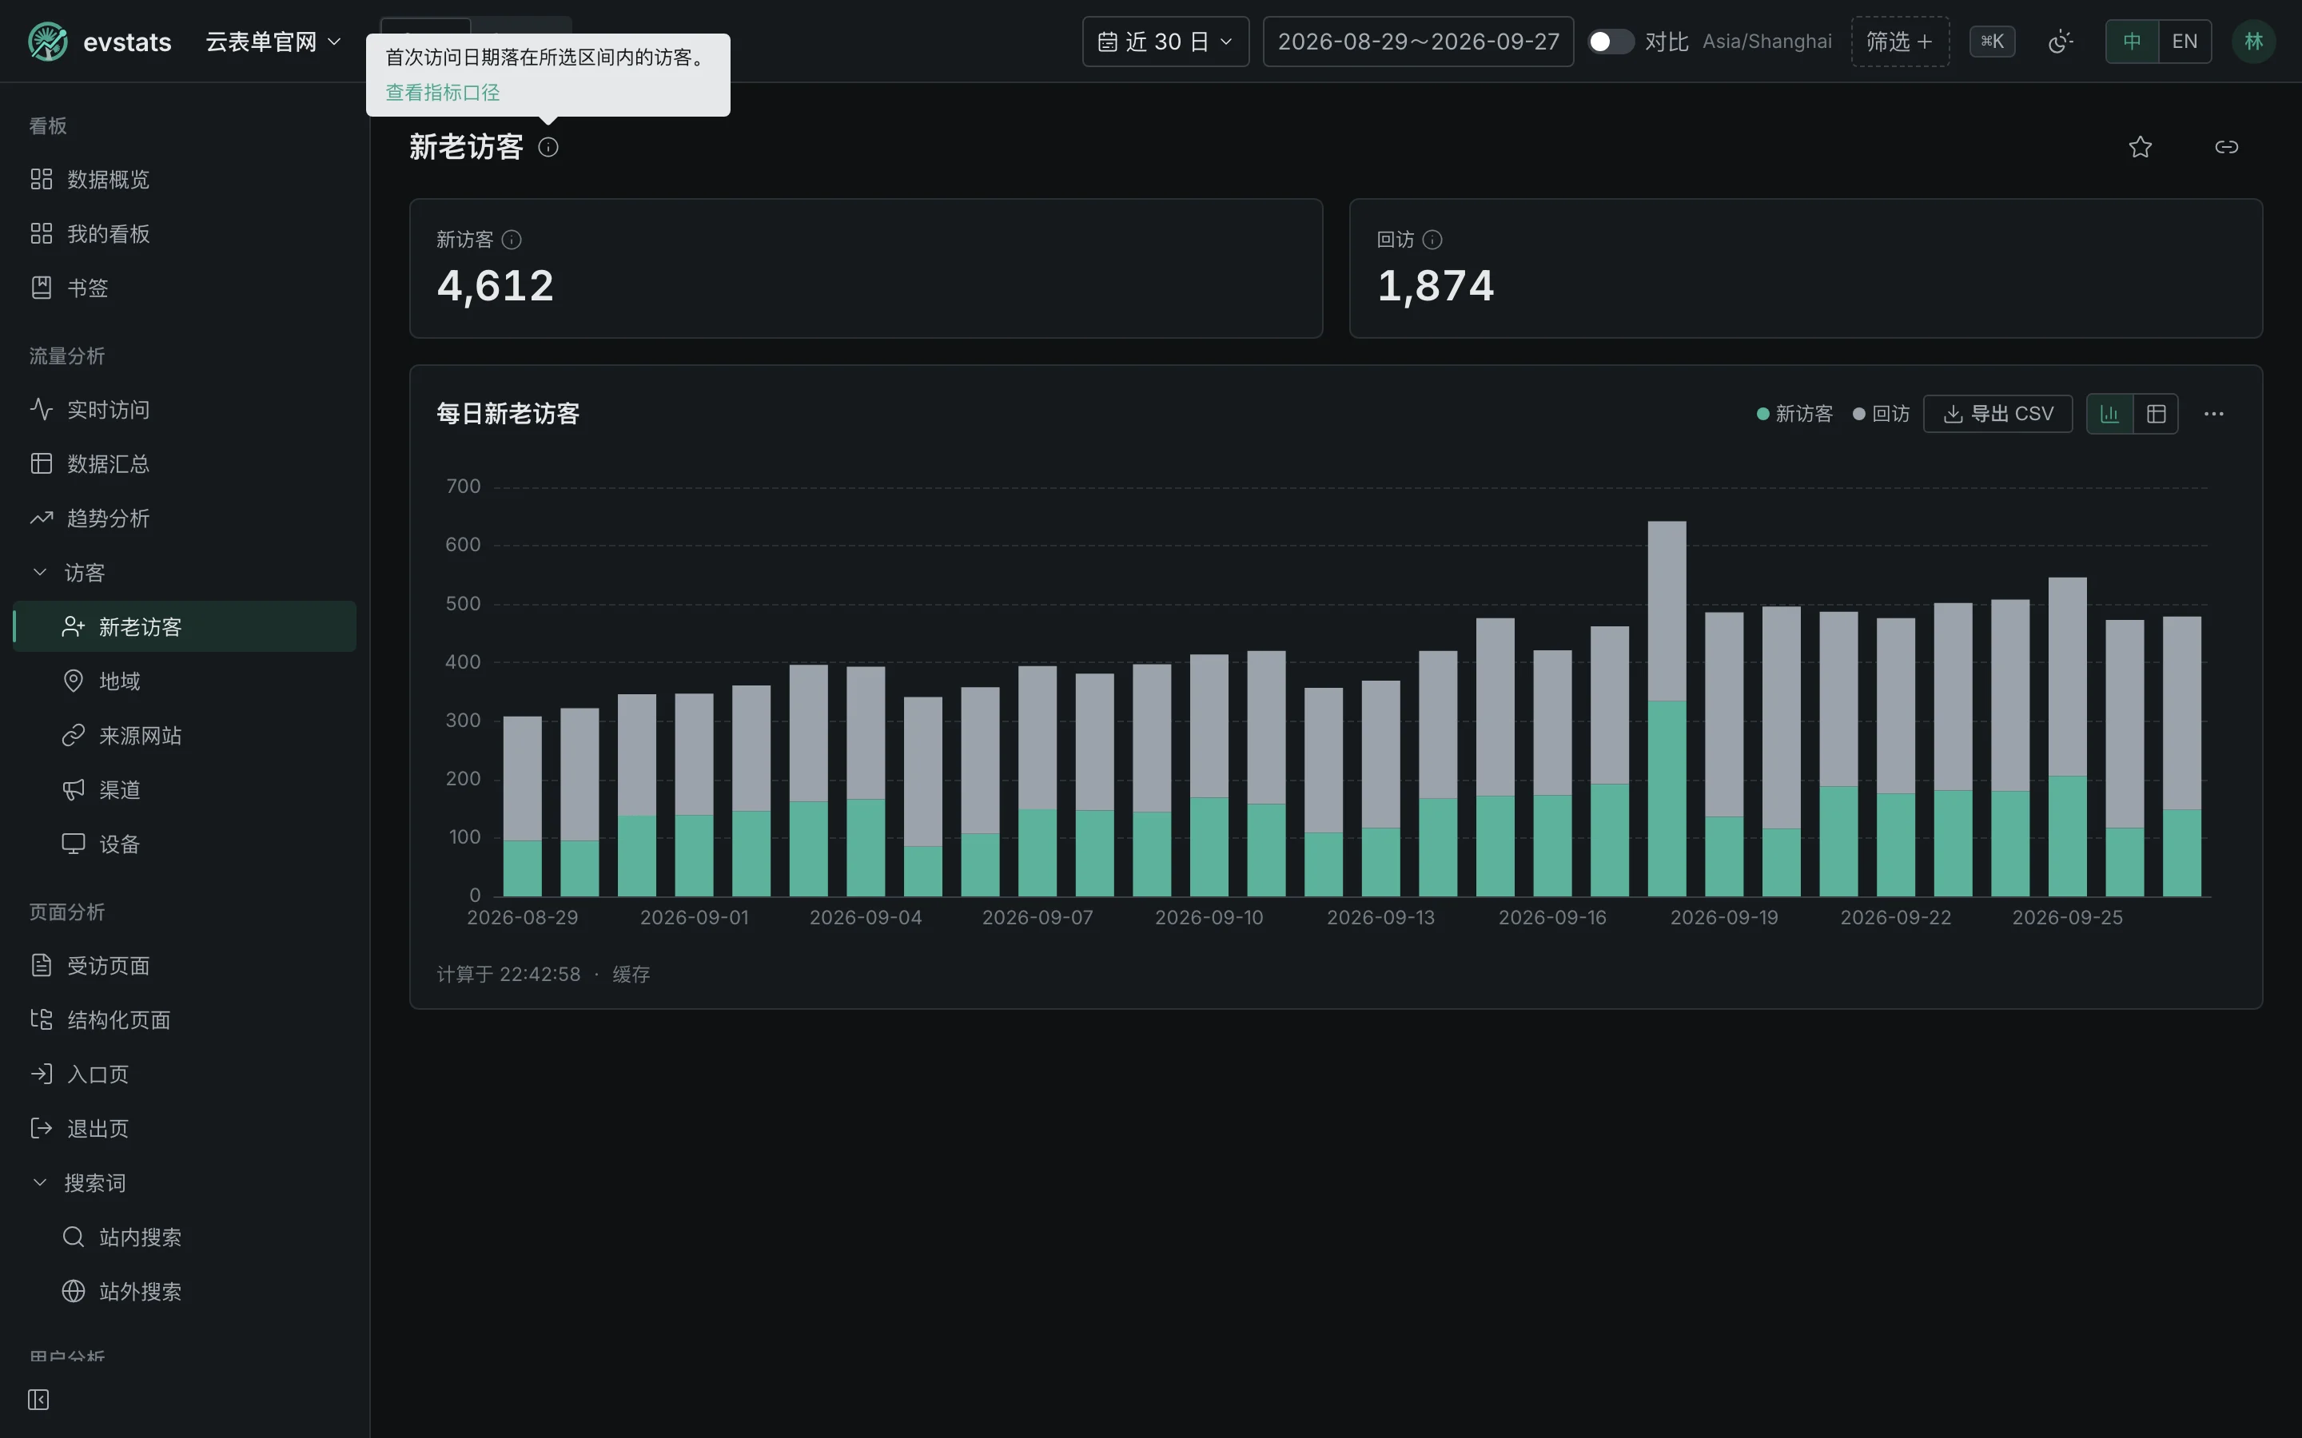Toggle the theme mode icon

pos(2060,42)
